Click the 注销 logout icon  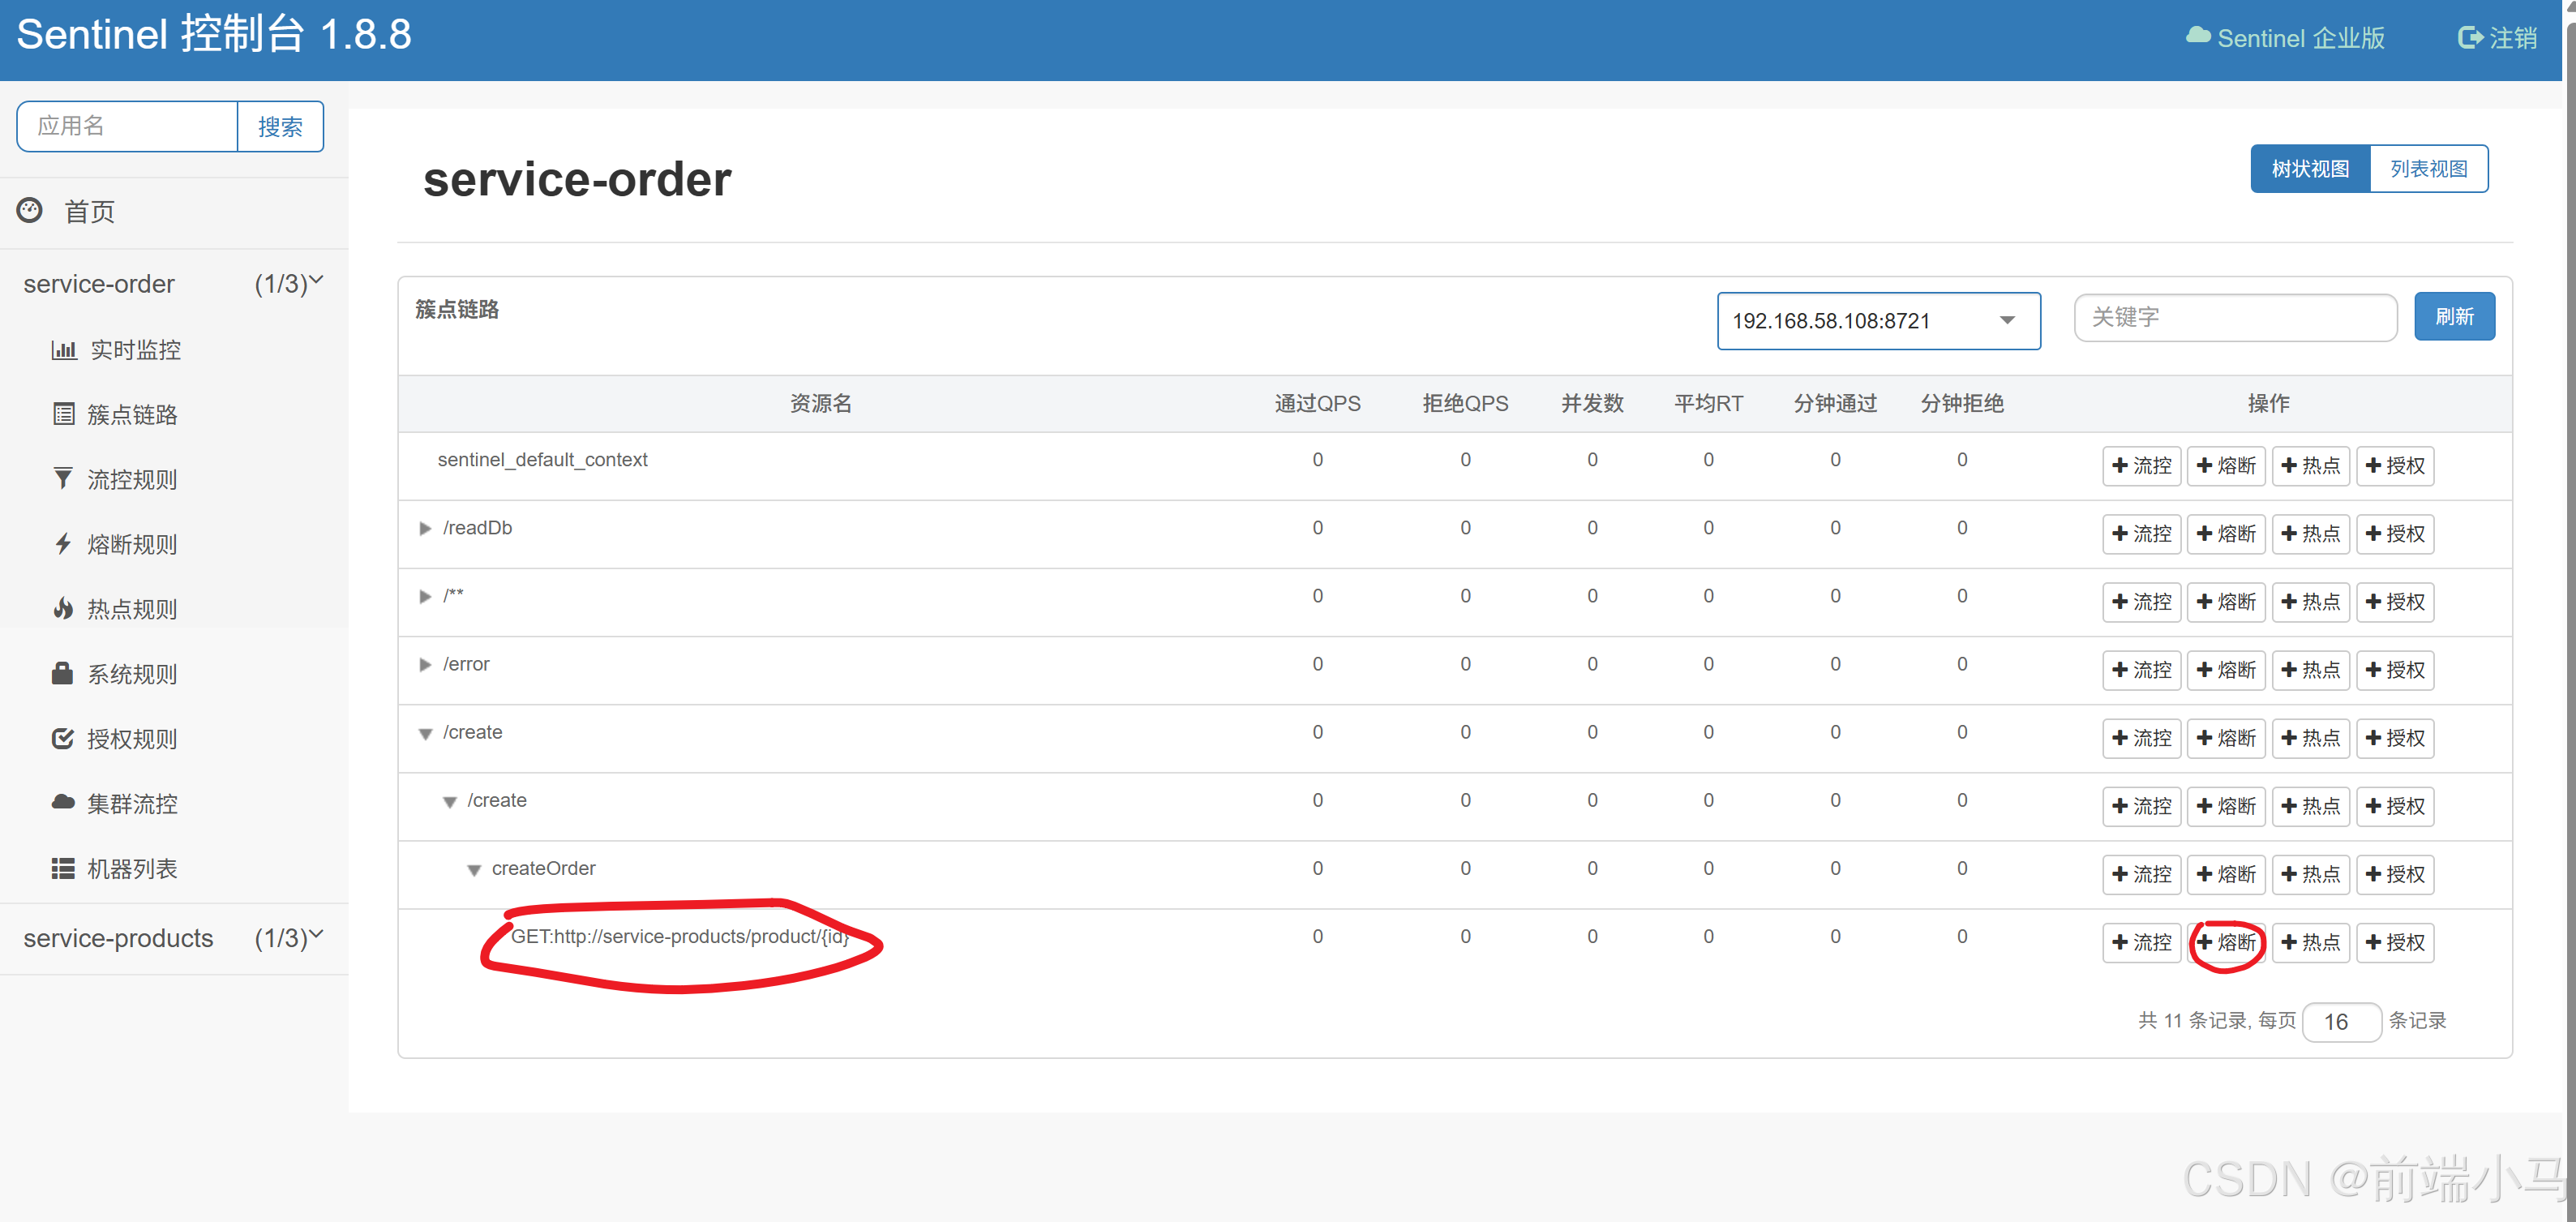[2470, 38]
